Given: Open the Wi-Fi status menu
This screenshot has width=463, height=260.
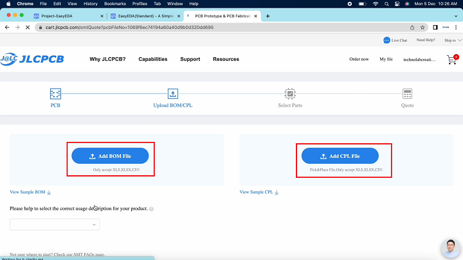Looking at the screenshot, I should [376, 4].
